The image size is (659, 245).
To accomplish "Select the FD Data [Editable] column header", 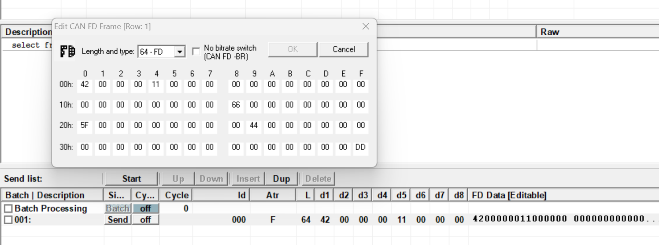I will (509, 195).
